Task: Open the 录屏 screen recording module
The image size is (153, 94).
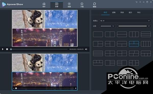Action: (69, 5)
